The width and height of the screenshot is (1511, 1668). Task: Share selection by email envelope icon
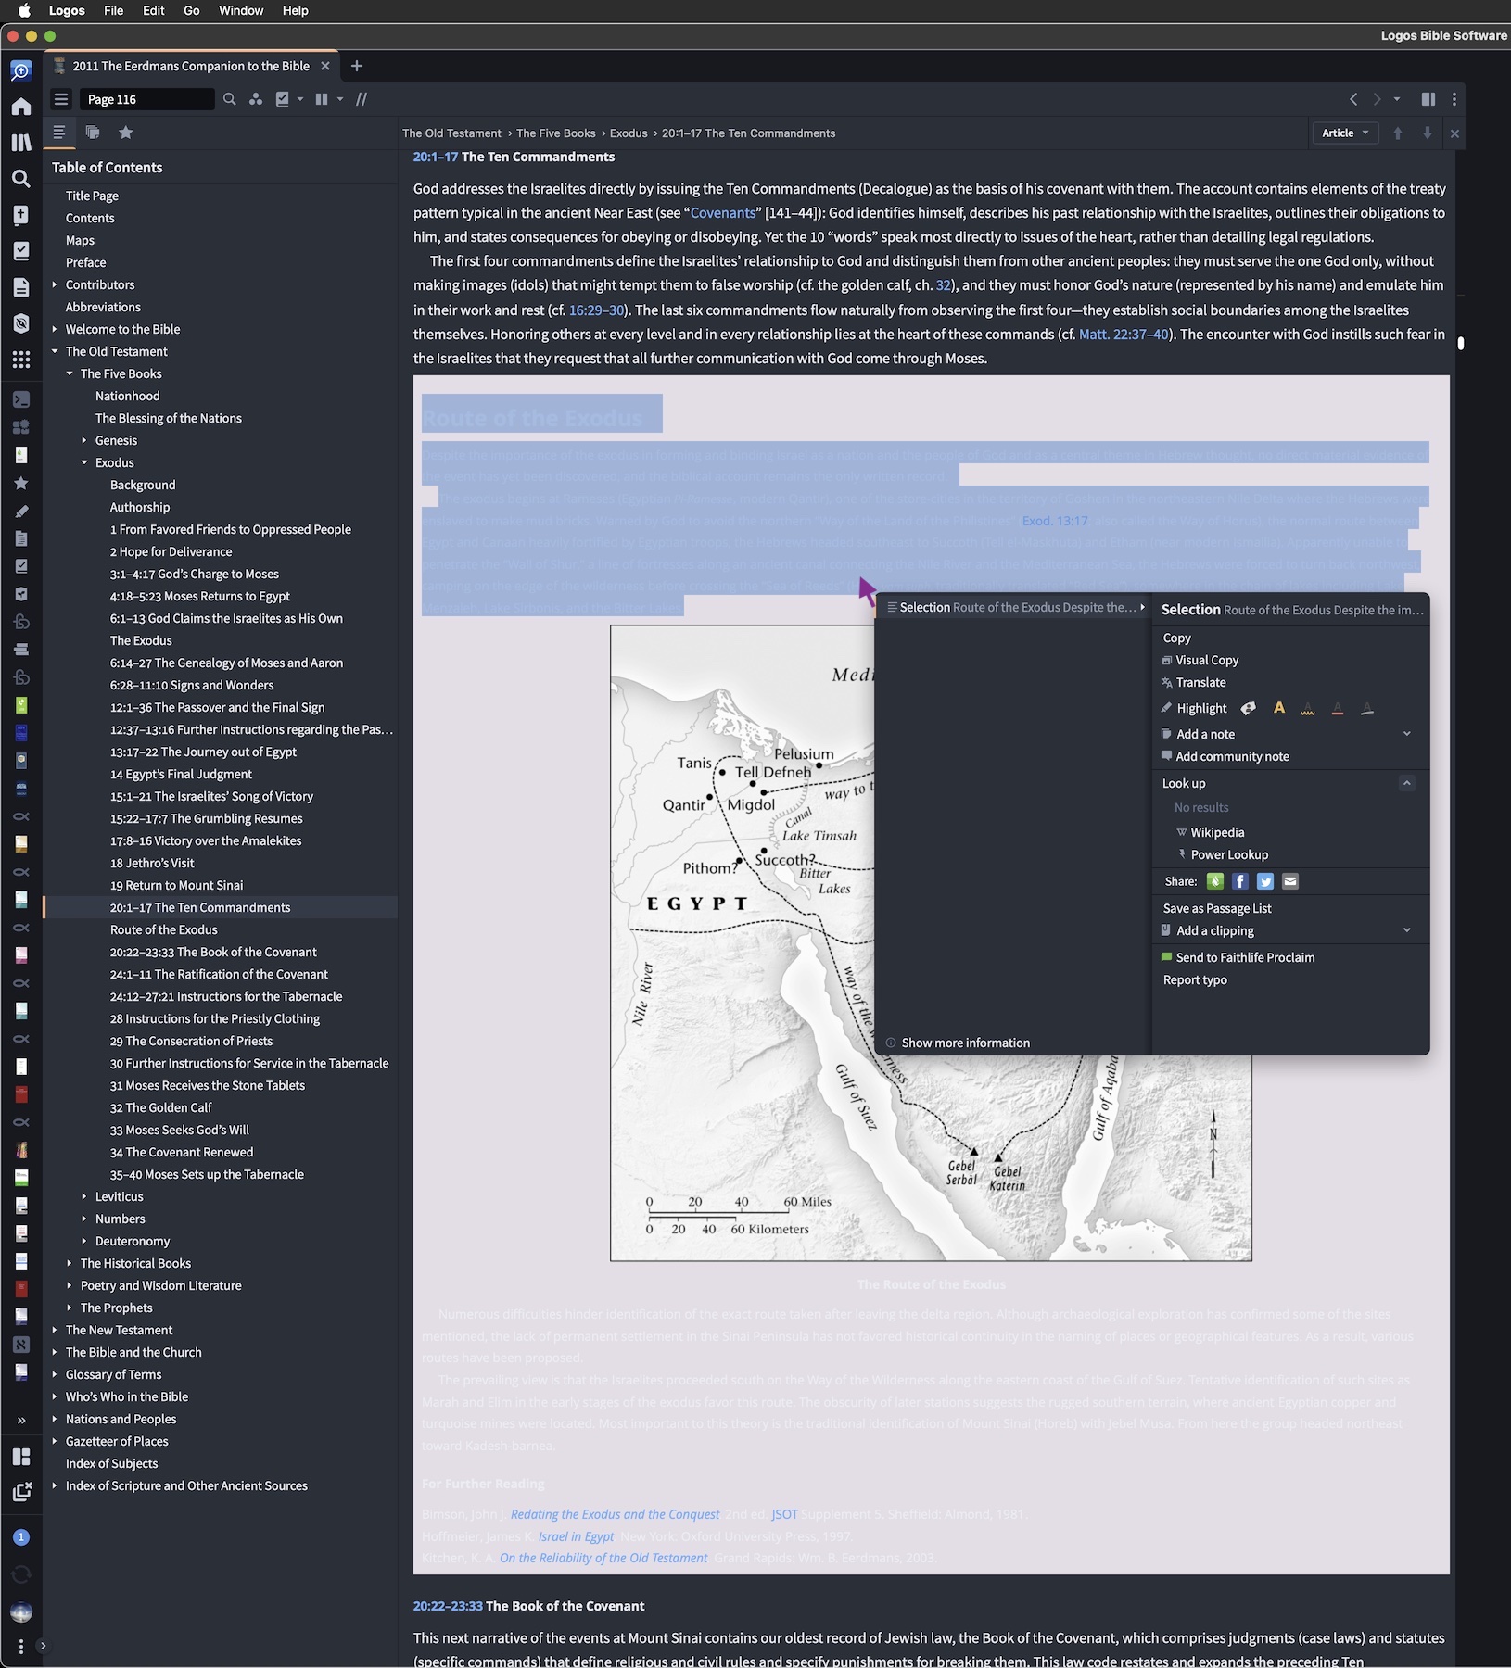click(1290, 881)
